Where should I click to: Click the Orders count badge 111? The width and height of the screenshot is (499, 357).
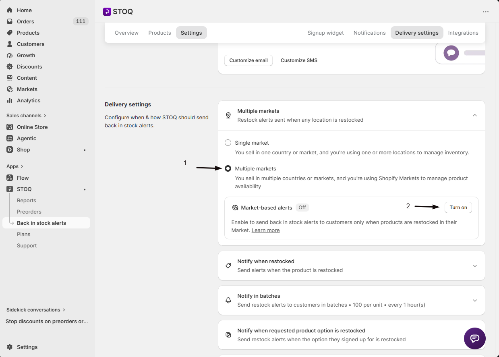point(81,21)
